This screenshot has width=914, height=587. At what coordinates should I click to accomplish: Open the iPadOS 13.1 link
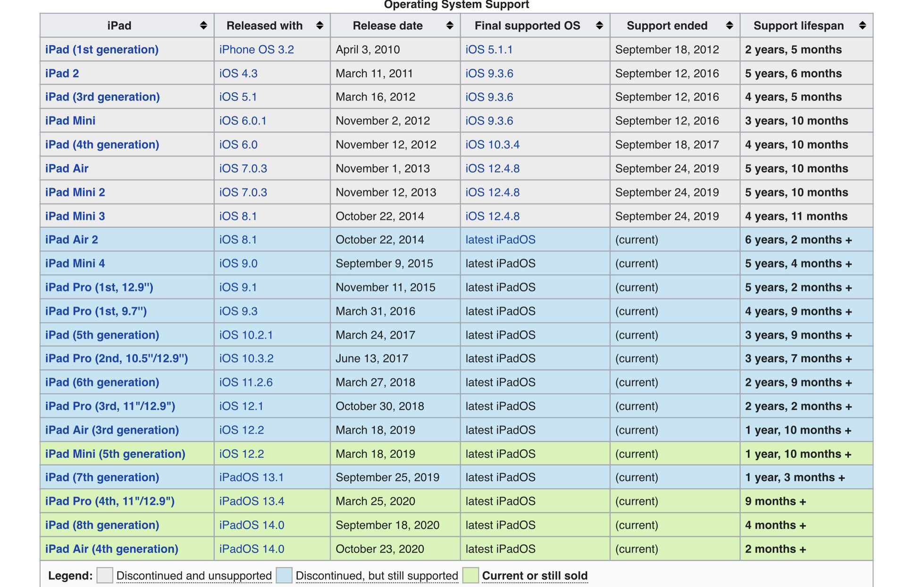point(252,477)
